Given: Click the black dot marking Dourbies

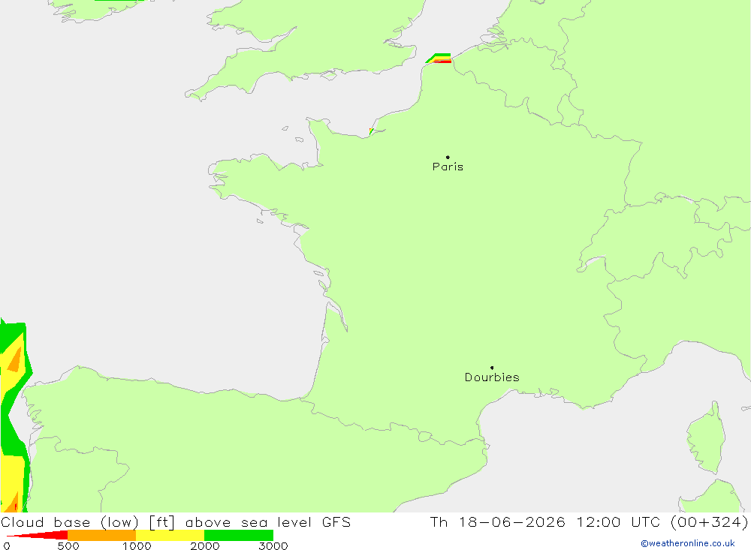Looking at the screenshot, I should (492, 368).
